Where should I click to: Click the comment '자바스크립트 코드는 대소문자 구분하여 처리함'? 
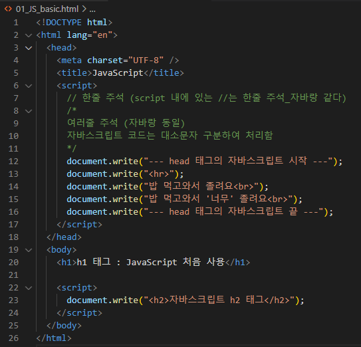170,136
